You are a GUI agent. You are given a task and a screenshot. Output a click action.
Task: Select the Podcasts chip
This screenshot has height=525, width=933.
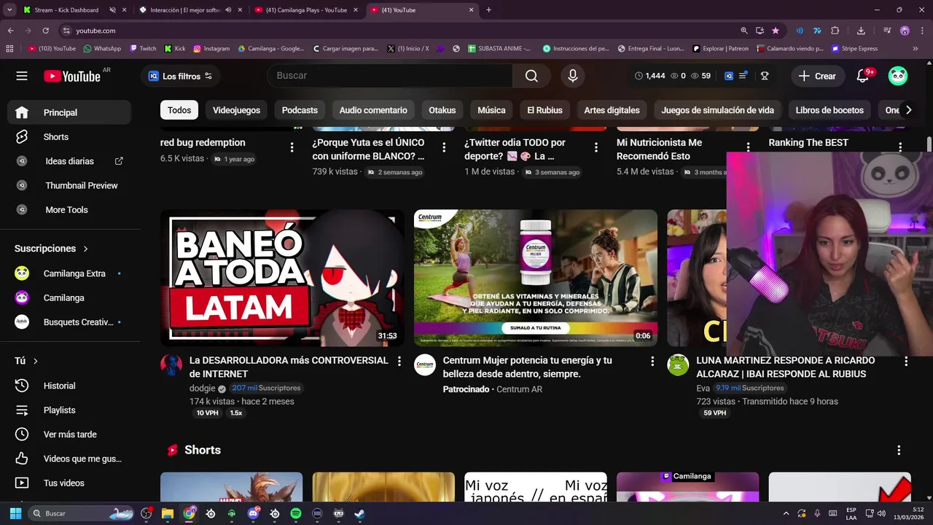[300, 110]
